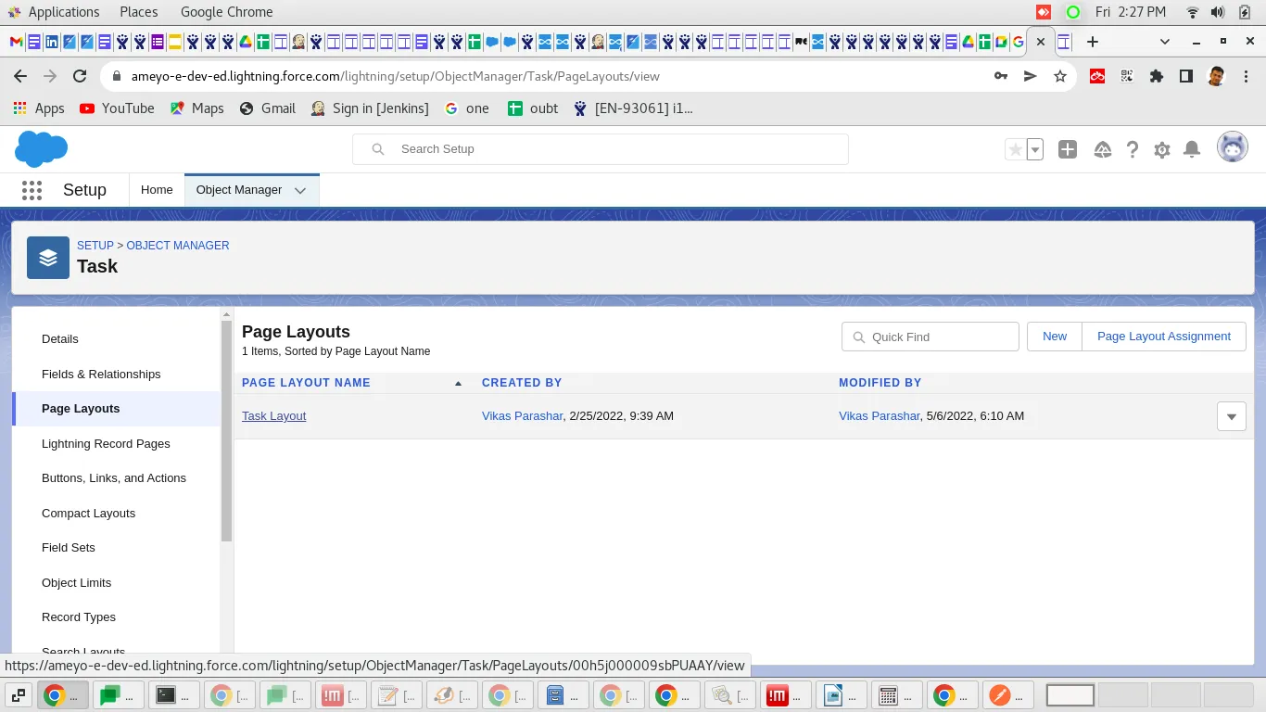Reload the current Chrome page
This screenshot has width=1266, height=712.
click(x=80, y=76)
